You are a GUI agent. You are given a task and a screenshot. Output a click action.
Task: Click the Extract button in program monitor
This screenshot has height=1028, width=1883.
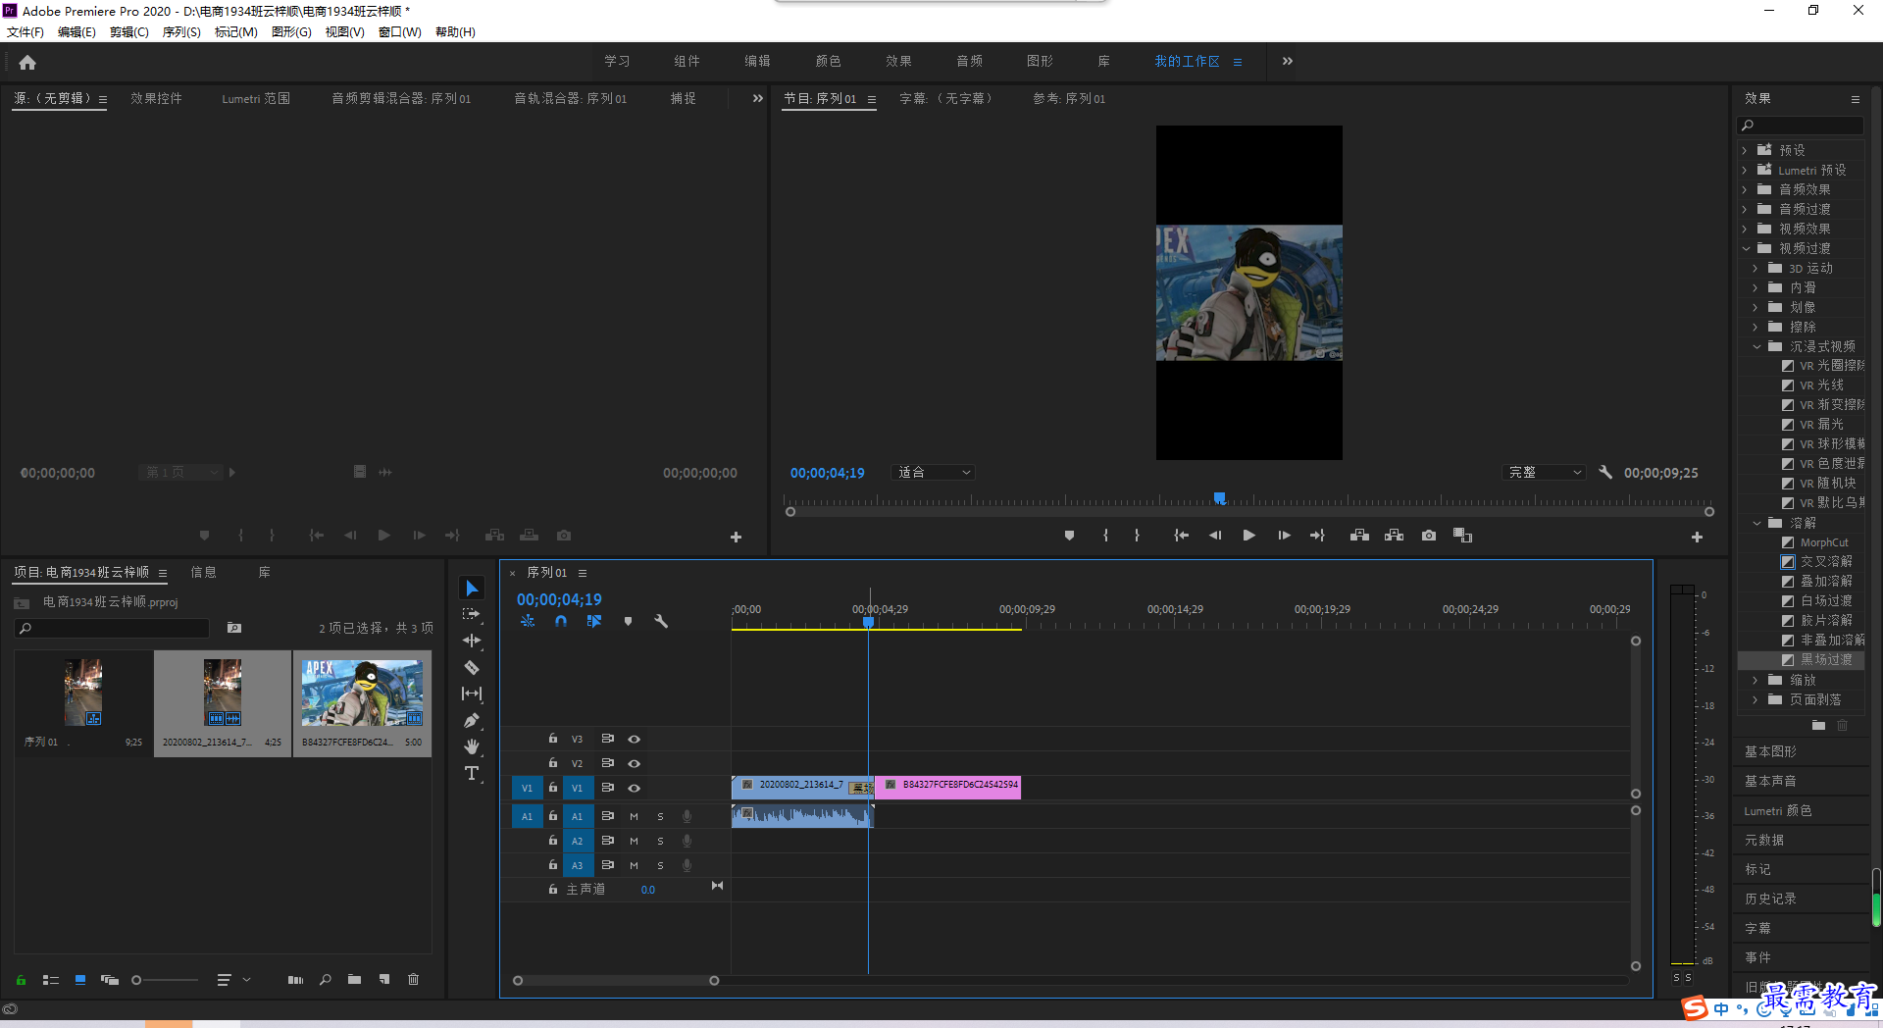pos(1394,536)
